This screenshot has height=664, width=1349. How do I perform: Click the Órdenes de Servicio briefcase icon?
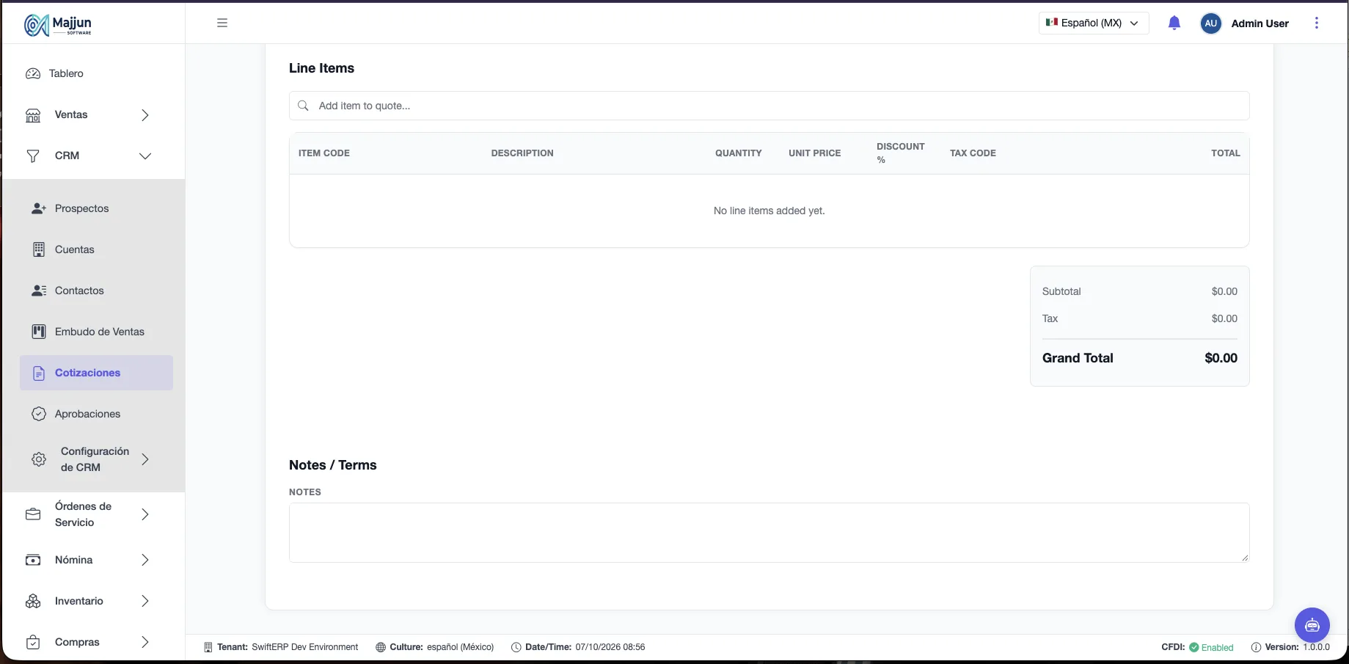pyautogui.click(x=33, y=514)
